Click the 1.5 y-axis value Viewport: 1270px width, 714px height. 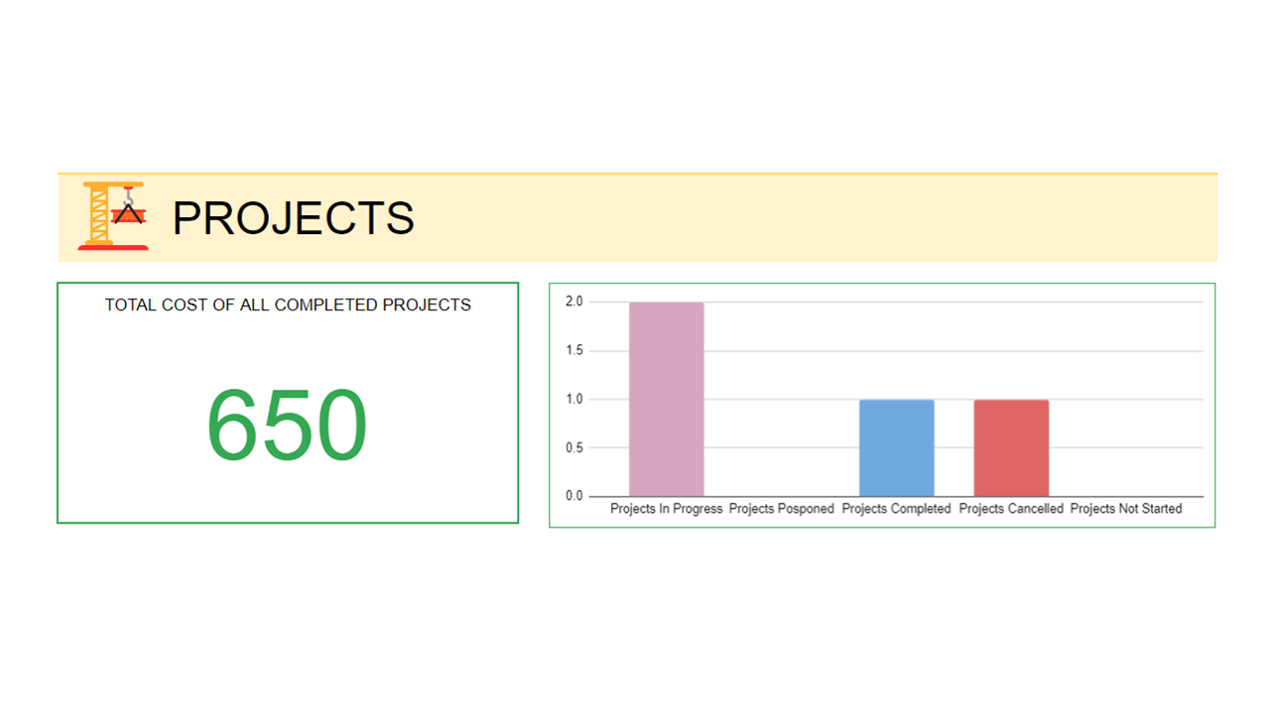574,350
